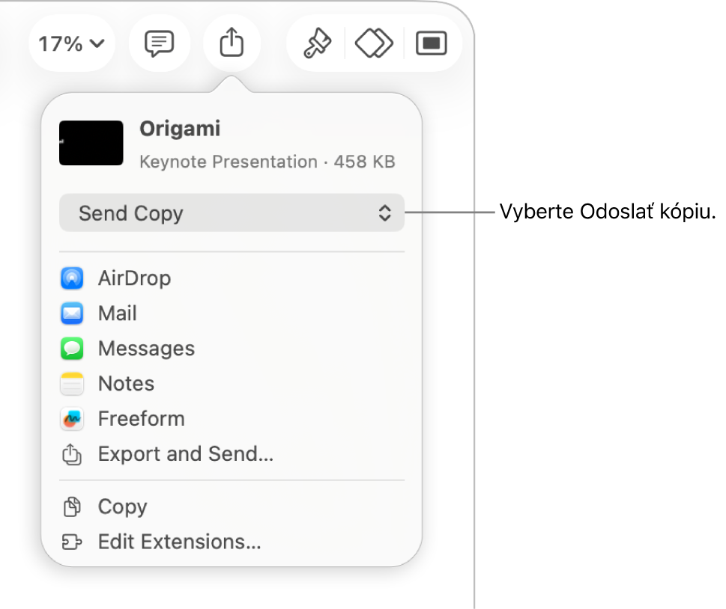Click the Edit Extensions puzzle icon
726x609 pixels.
pyautogui.click(x=72, y=542)
